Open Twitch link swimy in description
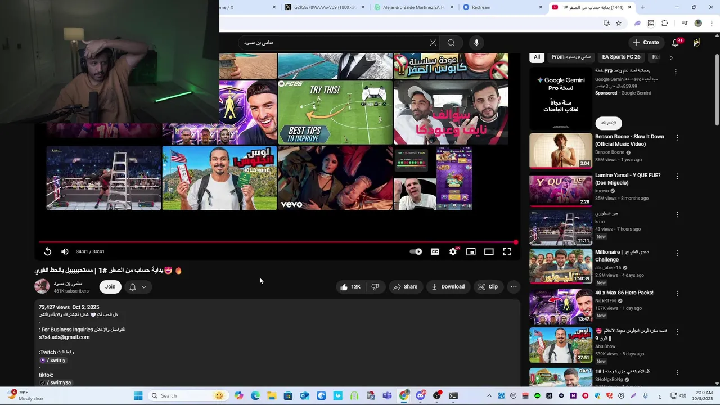The image size is (720, 405). tap(52, 360)
